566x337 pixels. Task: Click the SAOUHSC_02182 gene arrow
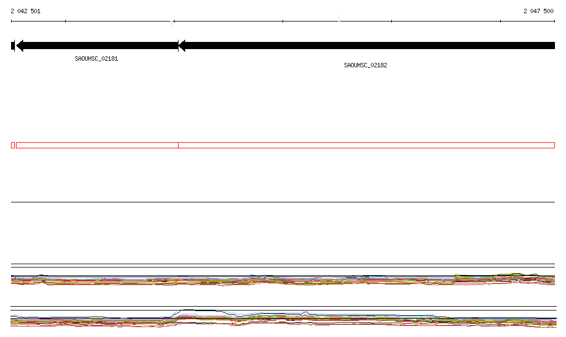pos(367,46)
